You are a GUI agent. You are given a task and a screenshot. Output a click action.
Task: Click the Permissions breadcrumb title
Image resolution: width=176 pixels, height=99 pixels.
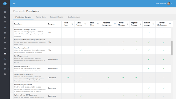[33, 11]
